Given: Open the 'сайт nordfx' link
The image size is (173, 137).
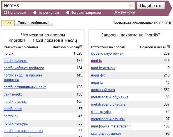Looking at the screenshot, I should tap(13, 94).
